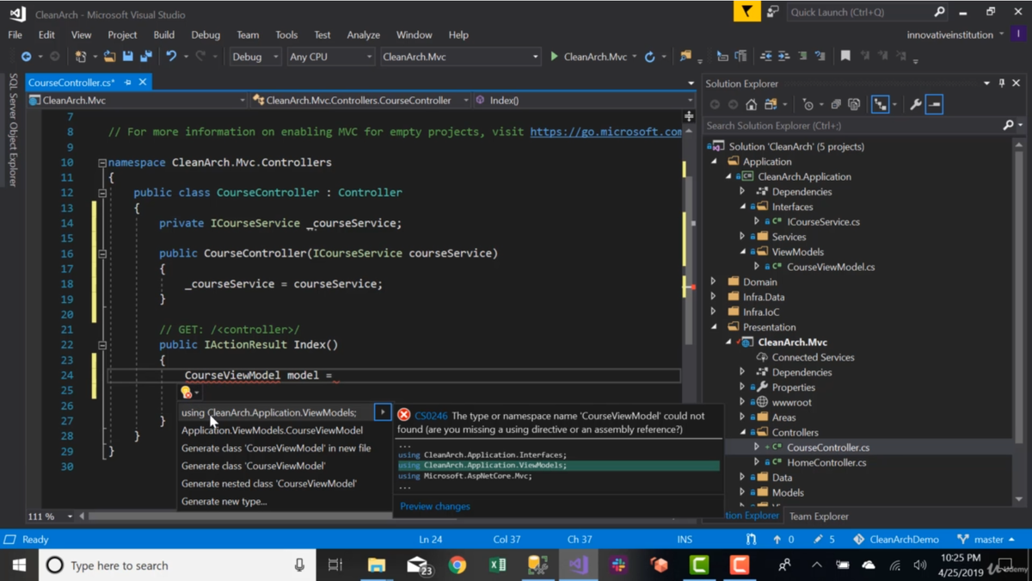Screen dimensions: 1032x581
Task: Open the CleanArch.Mvc startup project dropdown
Action: 460,57
